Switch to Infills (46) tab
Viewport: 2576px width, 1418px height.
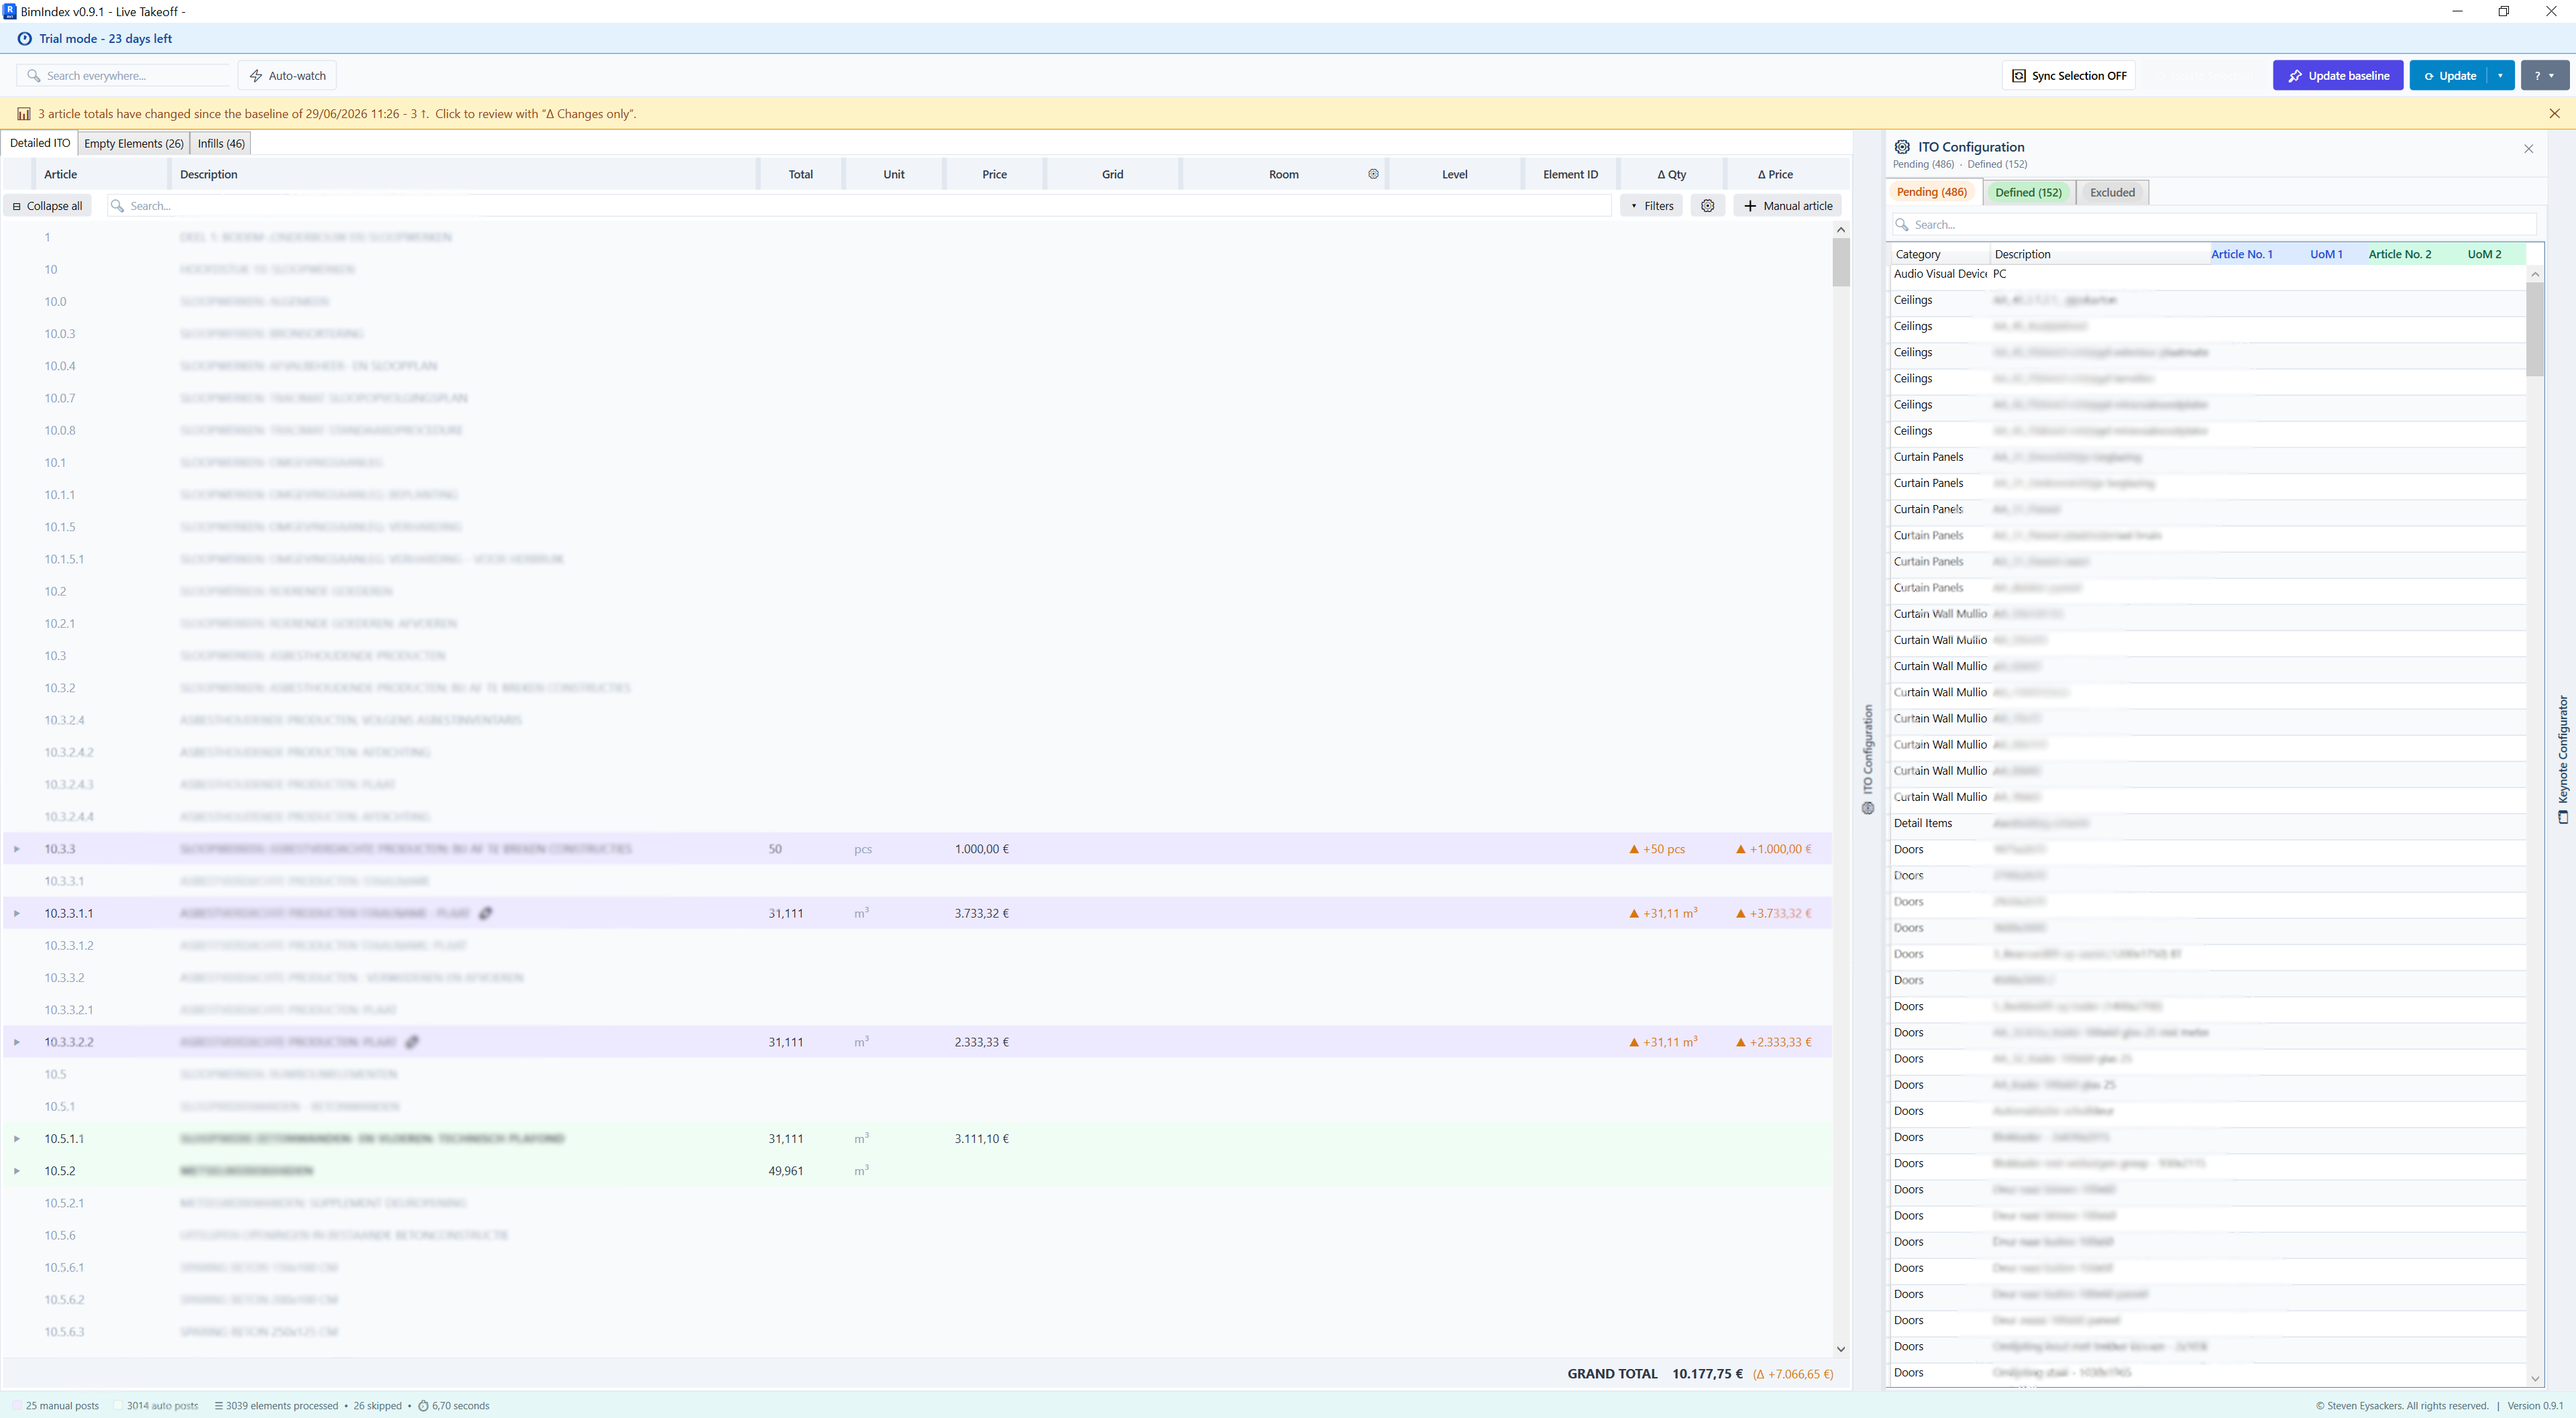221,144
